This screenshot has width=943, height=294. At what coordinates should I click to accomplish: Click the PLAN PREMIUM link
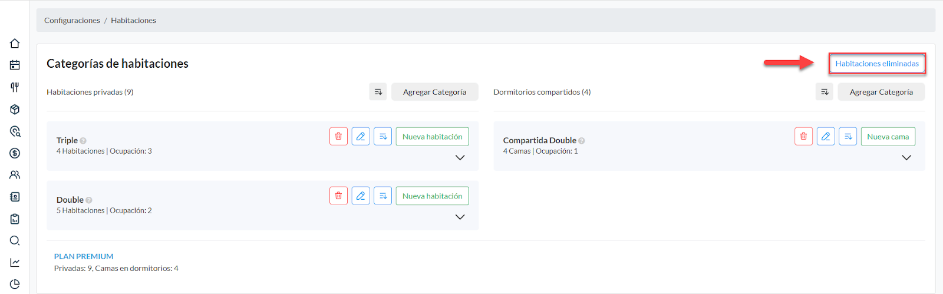(x=84, y=257)
